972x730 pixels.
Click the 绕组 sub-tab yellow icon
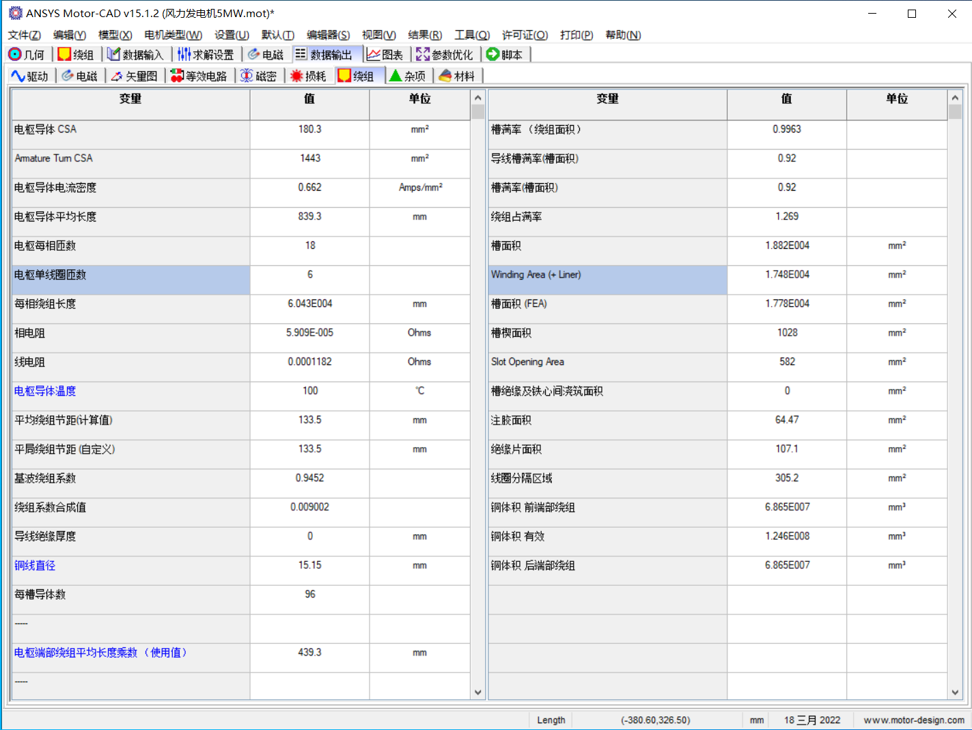344,76
